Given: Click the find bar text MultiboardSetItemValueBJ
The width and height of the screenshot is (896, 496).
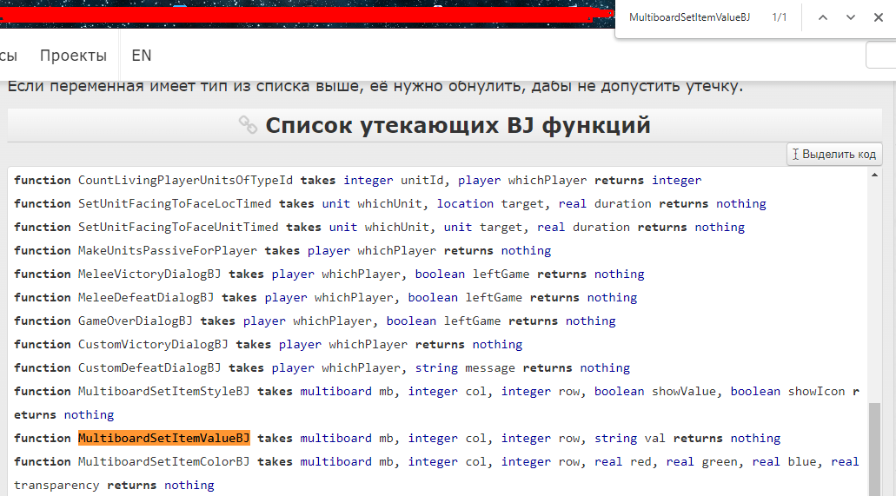Looking at the screenshot, I should pyautogui.click(x=689, y=17).
